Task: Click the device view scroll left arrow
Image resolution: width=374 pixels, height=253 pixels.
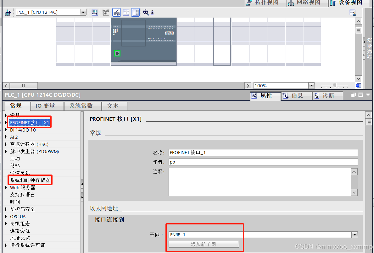Action: 6,86
